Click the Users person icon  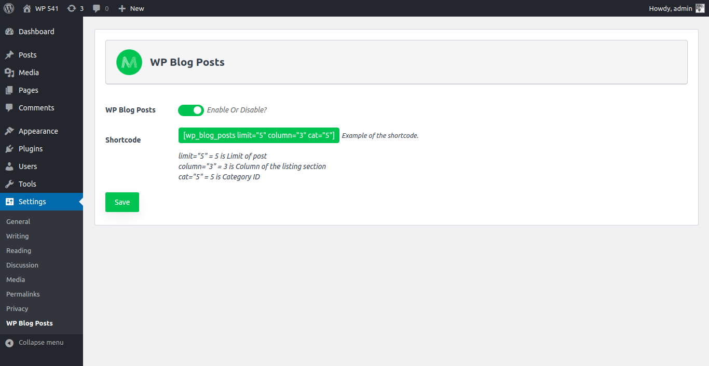tap(9, 166)
